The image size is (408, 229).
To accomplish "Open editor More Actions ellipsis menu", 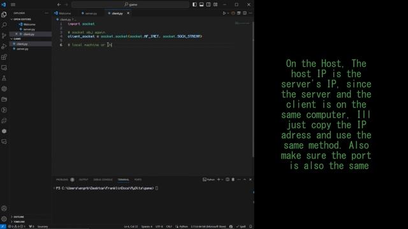I will [x=251, y=13].
